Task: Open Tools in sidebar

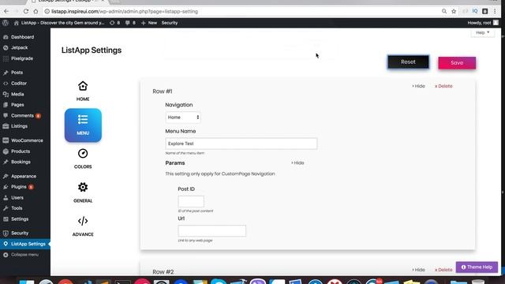Action: (x=17, y=208)
